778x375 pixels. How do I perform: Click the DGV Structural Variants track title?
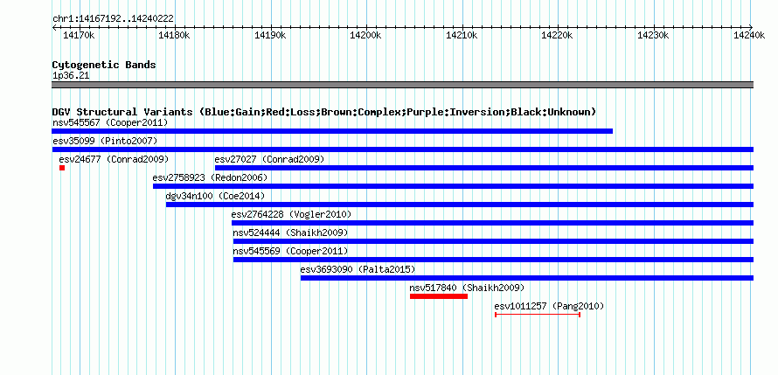[x=324, y=112]
